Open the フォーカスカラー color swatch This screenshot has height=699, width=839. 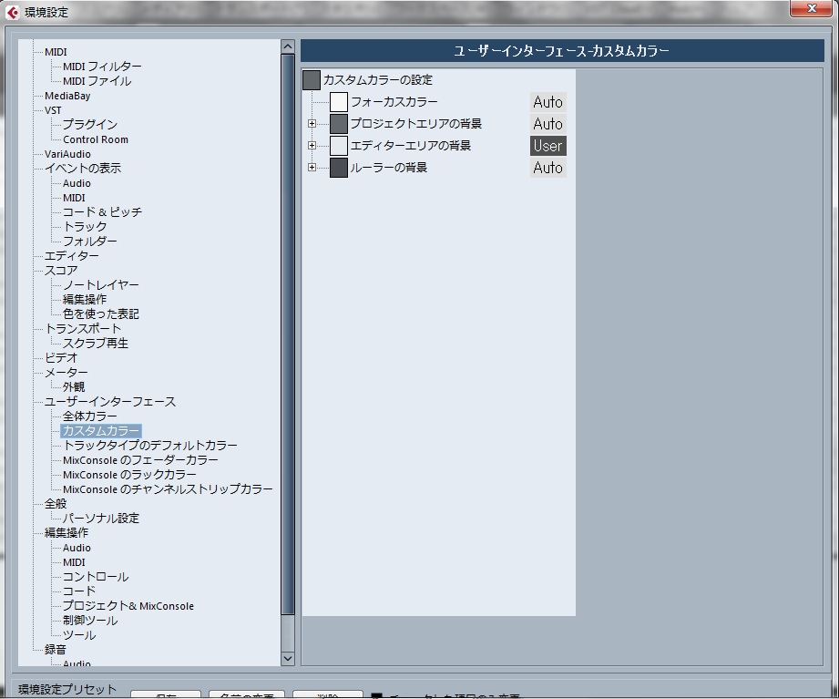point(339,102)
